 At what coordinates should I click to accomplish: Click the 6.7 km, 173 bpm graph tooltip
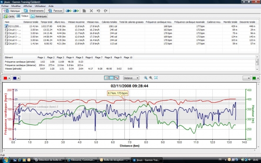(118, 93)
